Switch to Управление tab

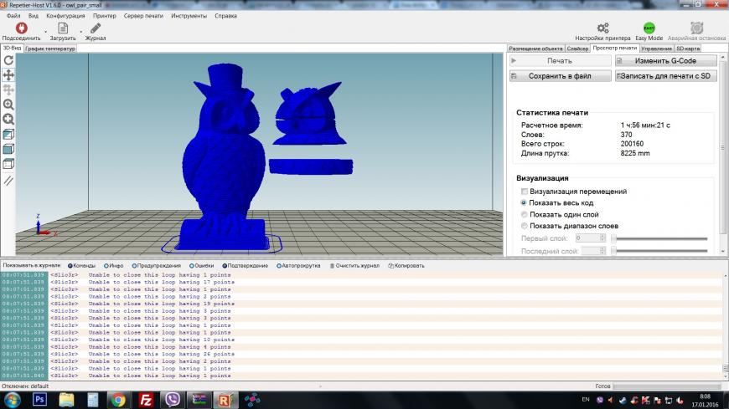(656, 49)
